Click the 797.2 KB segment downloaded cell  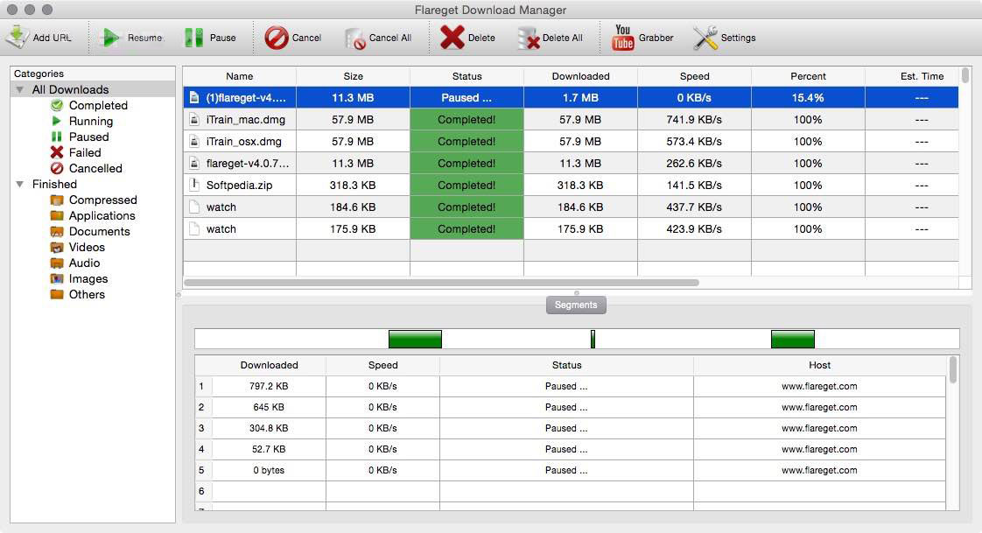269,387
